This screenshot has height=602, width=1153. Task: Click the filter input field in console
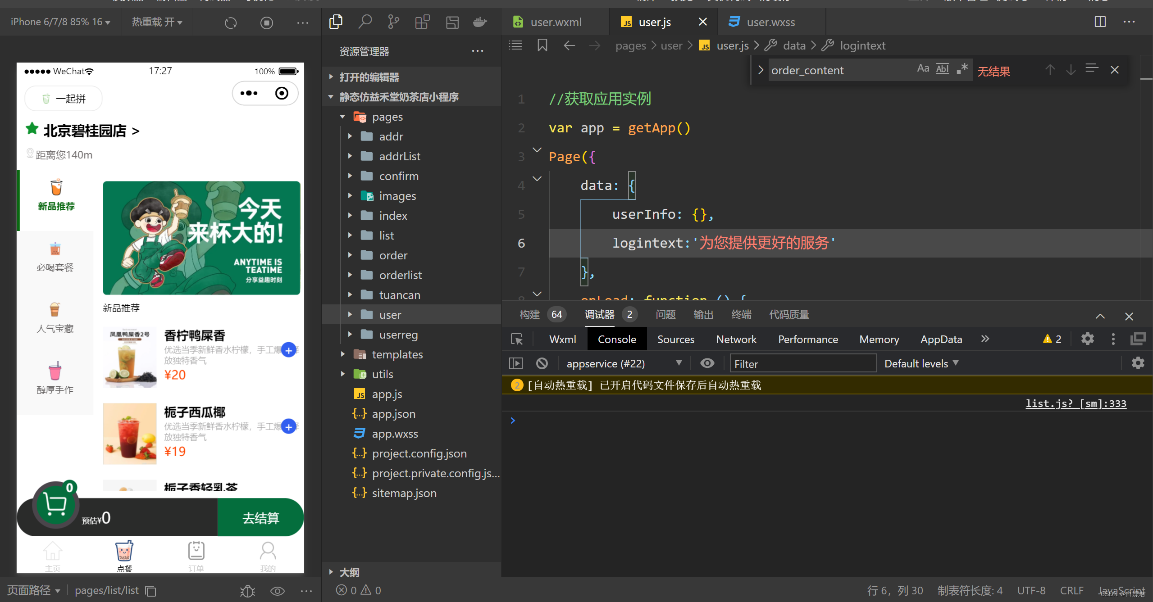tap(802, 363)
